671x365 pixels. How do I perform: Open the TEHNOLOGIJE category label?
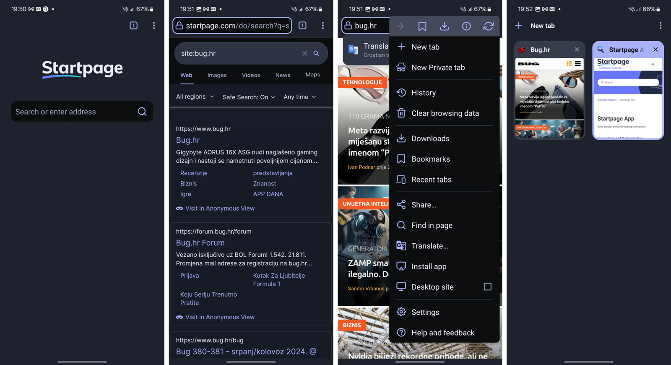point(362,82)
